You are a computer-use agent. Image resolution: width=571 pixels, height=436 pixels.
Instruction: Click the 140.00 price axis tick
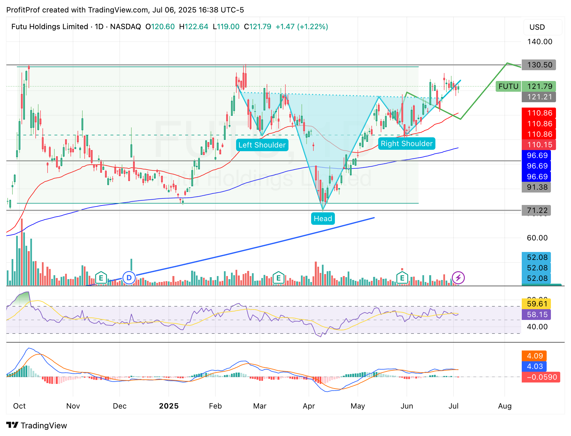pyautogui.click(x=540, y=42)
